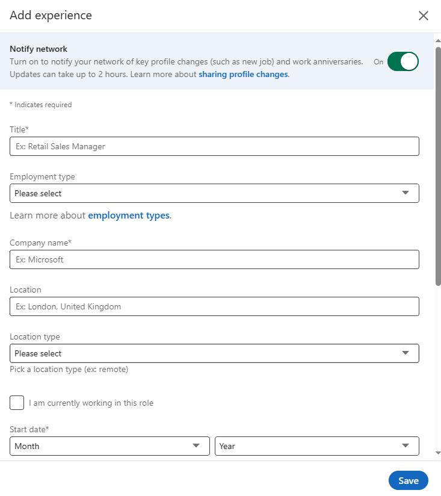Screen dimensions: 441x496
Task: Click the Month dropdown arrow icon
Action: 196,446
